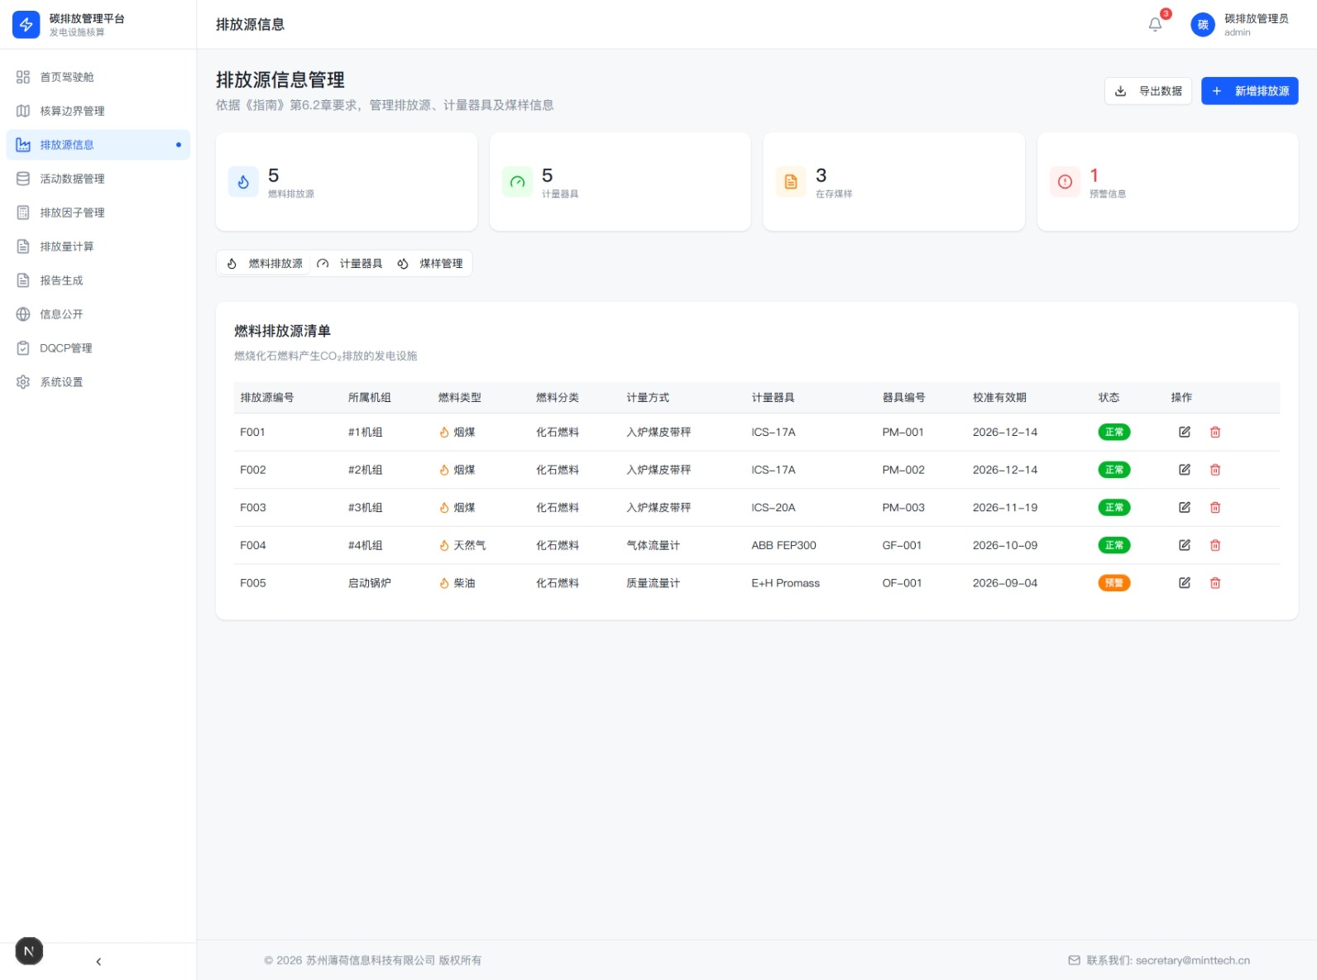Click delete icon for row F004
The image size is (1317, 980).
(x=1214, y=545)
